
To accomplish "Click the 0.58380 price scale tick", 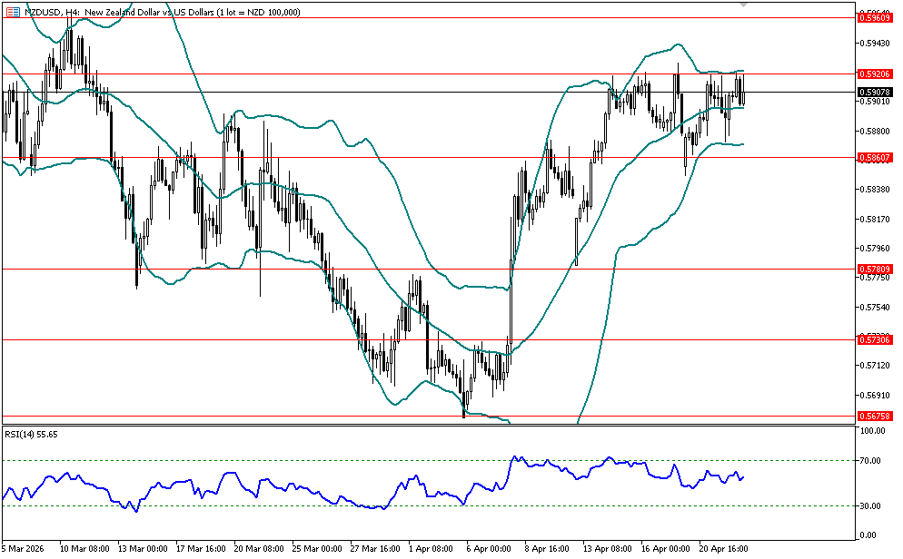I will coord(874,190).
